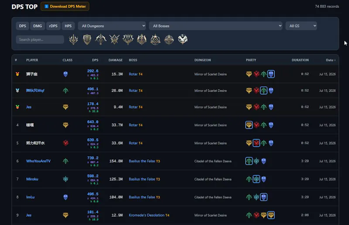Viewport: 349px width, 225px height.
Task: Switch to the HPS tab
Action: [x=68, y=26]
